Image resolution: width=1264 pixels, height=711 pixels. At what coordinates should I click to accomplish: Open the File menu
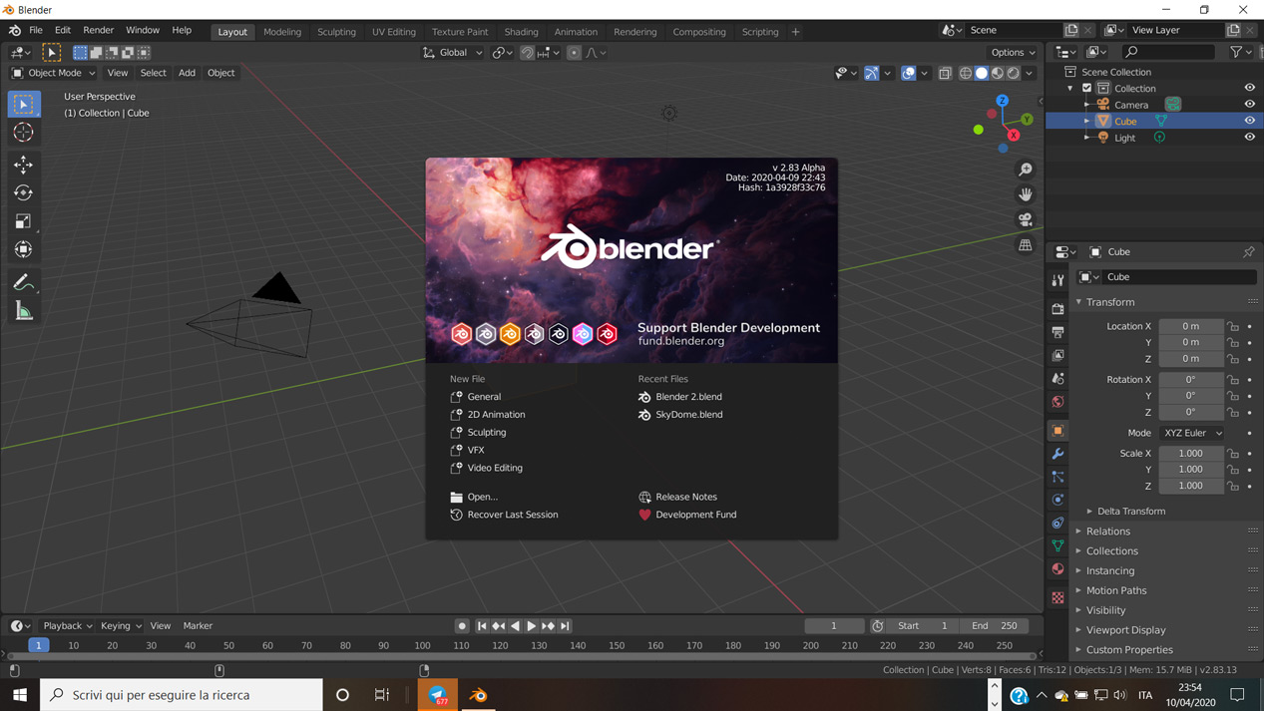(x=36, y=31)
